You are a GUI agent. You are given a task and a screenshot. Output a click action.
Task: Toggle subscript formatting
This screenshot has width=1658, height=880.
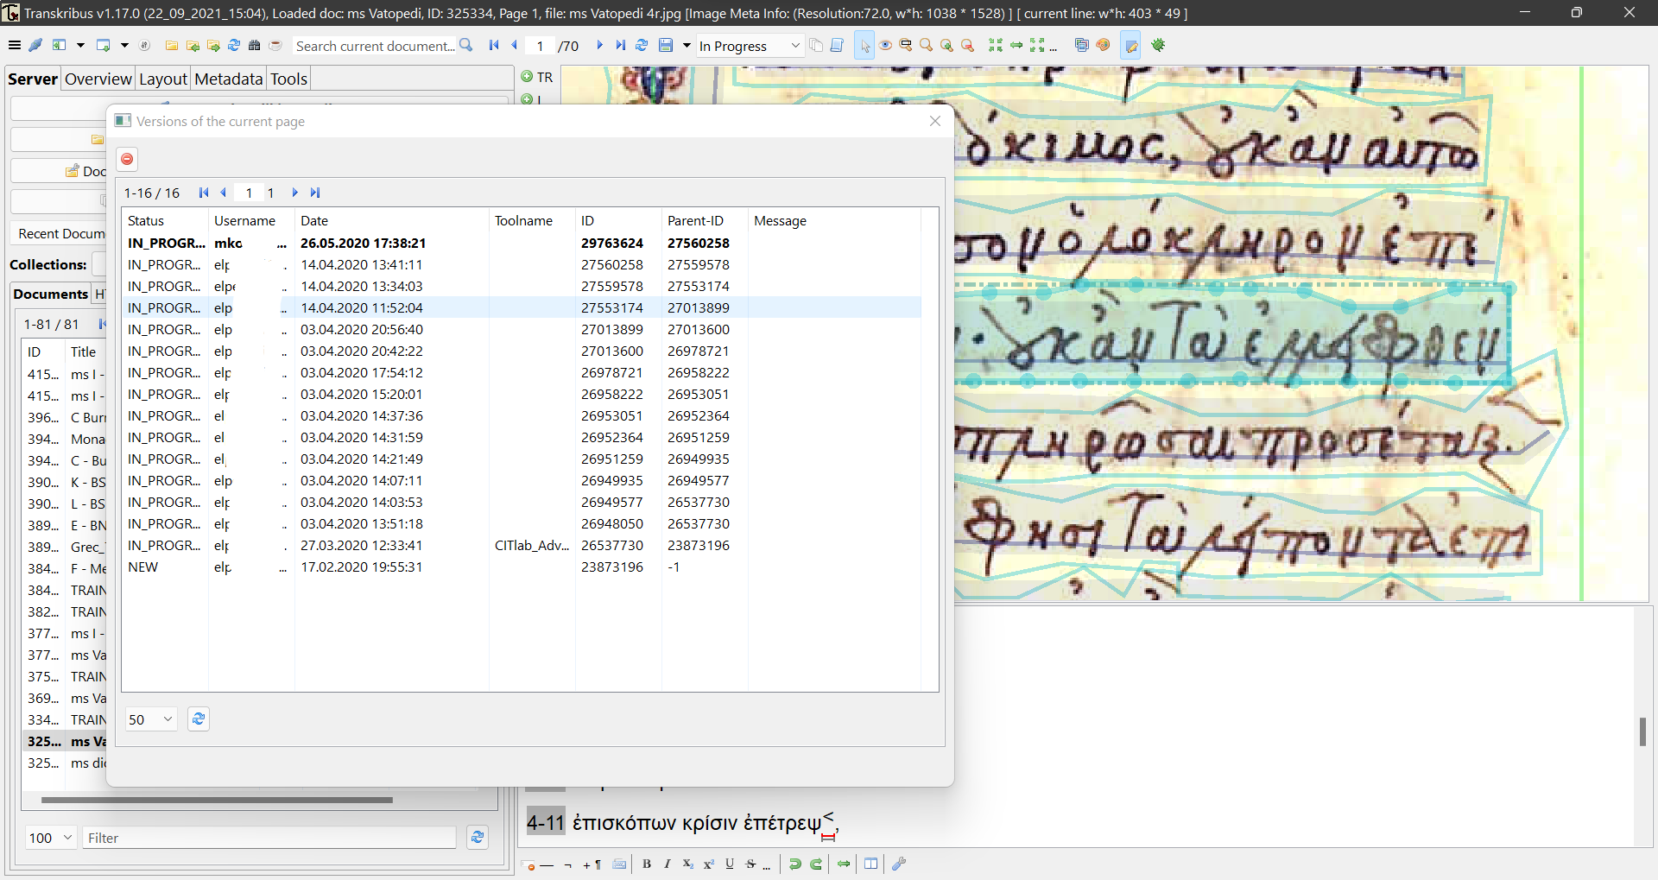tap(688, 864)
